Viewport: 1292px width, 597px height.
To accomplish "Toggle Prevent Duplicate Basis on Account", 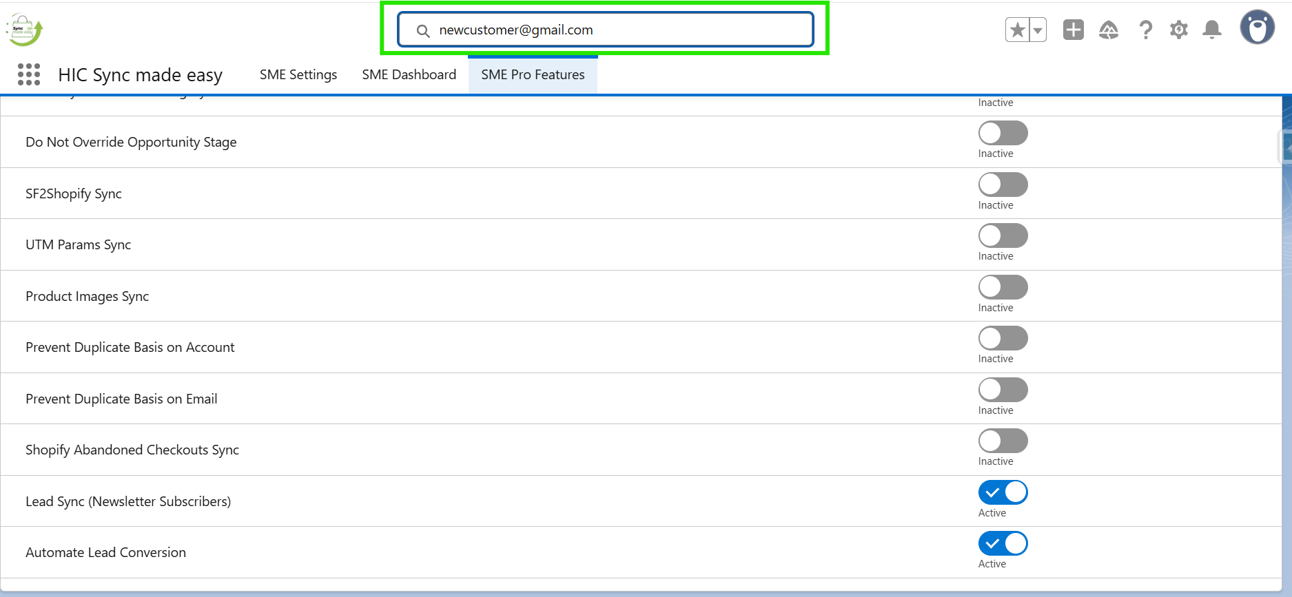I will pyautogui.click(x=1003, y=338).
